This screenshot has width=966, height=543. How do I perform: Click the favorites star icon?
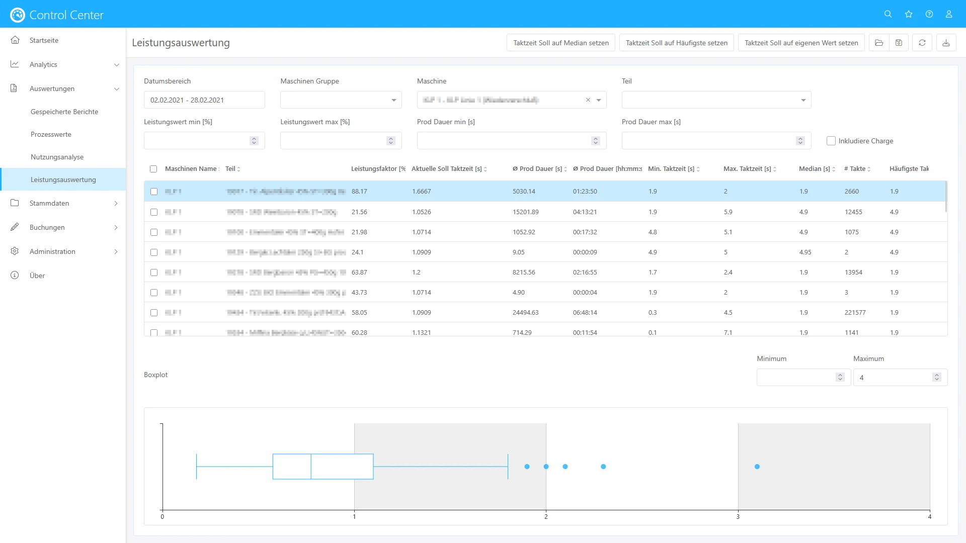(x=909, y=14)
